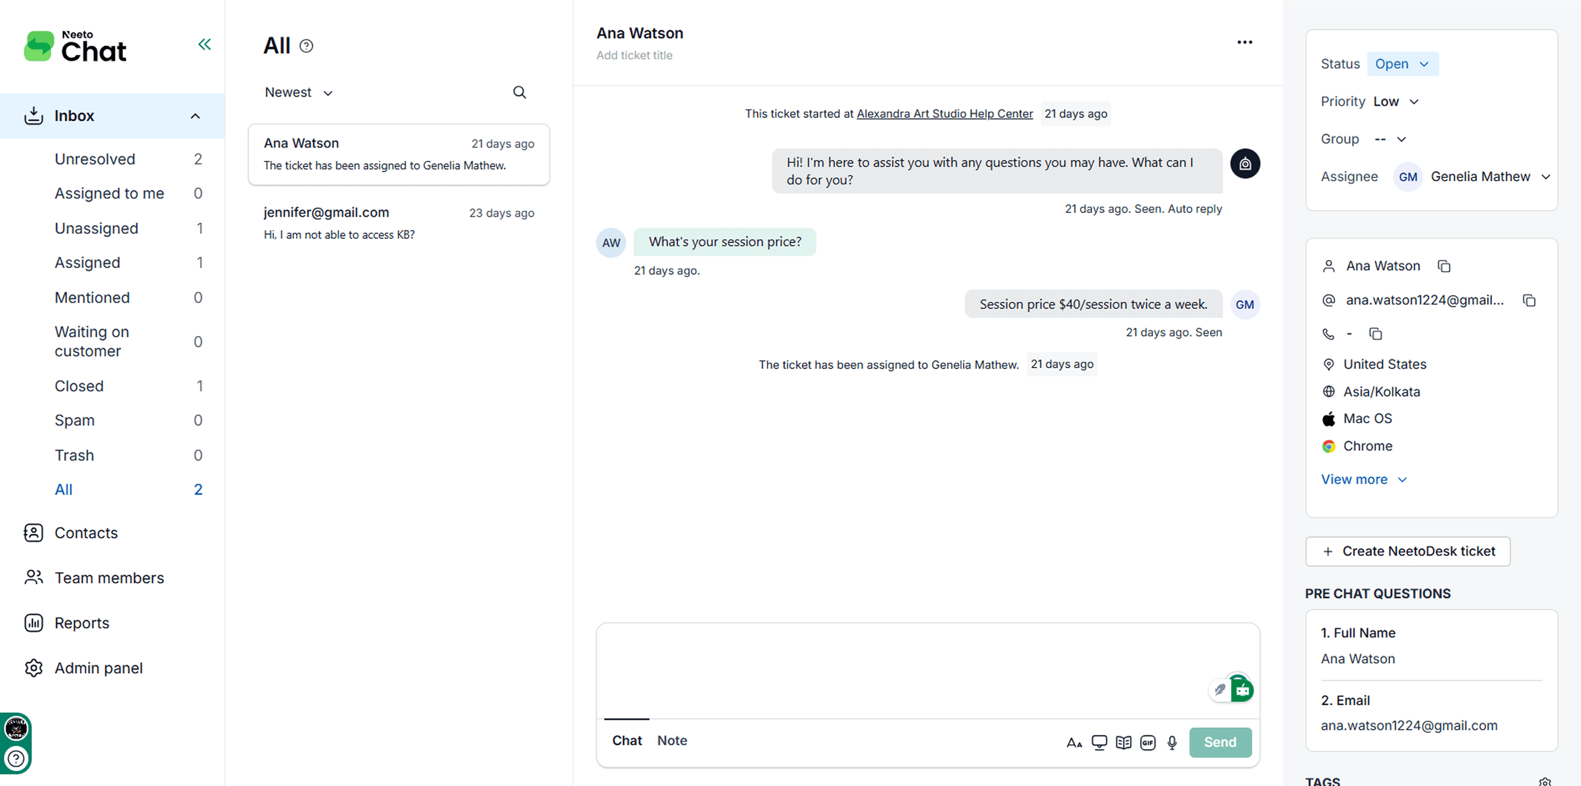Open the Unresolved inbox view

pyautogui.click(x=94, y=159)
